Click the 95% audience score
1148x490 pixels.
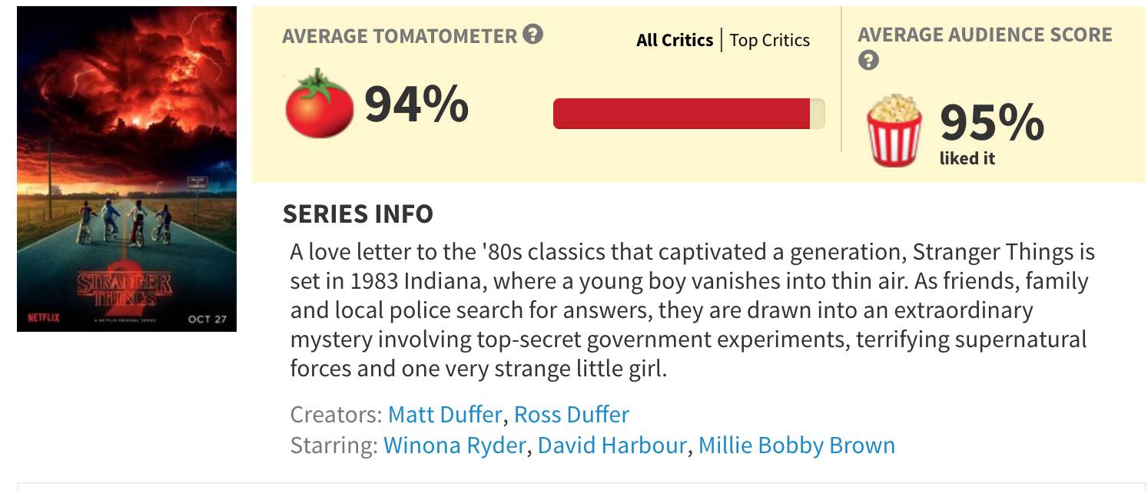pyautogui.click(x=991, y=123)
